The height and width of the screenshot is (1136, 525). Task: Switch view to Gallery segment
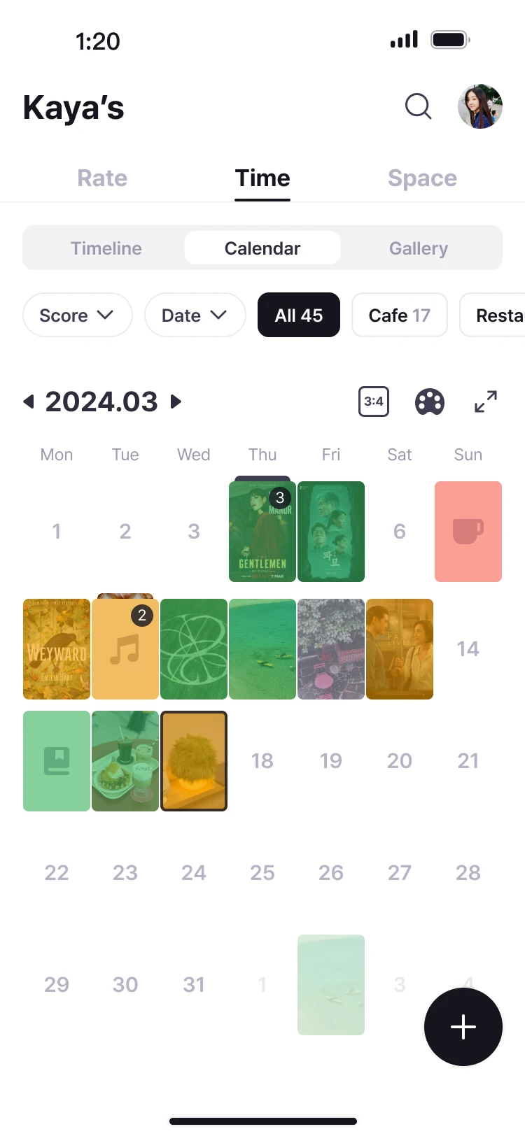tap(419, 248)
